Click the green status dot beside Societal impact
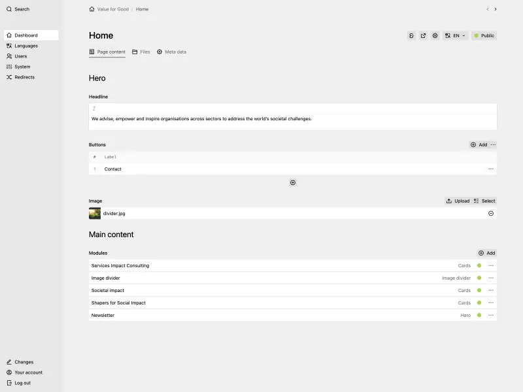 pos(479,290)
